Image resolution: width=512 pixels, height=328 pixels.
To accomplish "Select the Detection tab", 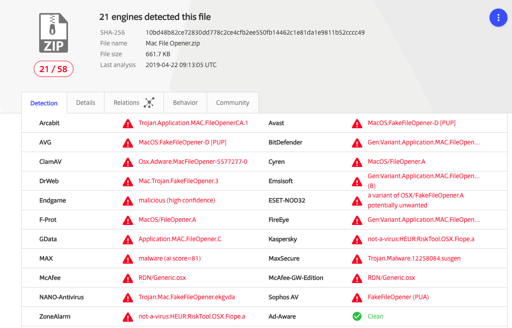I will [44, 103].
